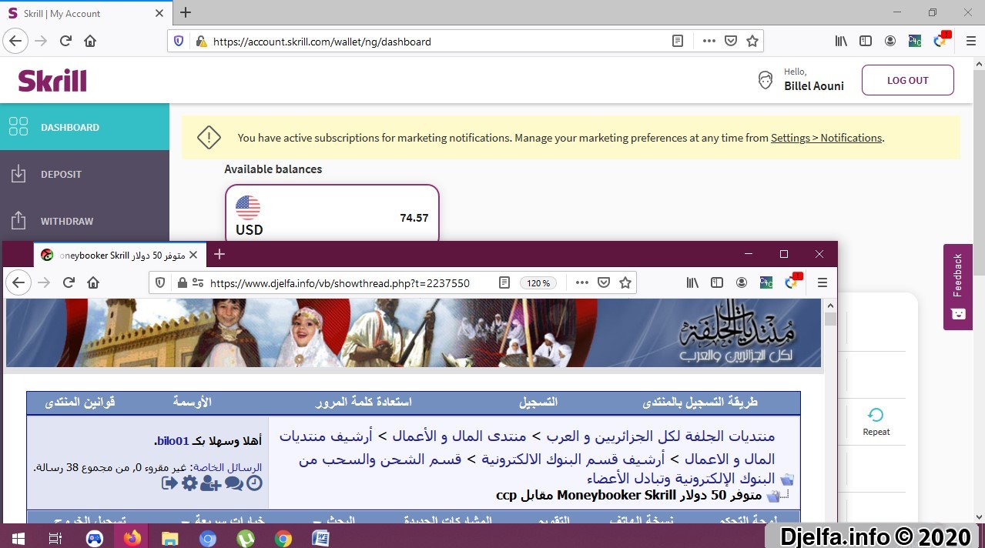Reset the 120% zoom level indicator
The height and width of the screenshot is (548, 985).
538,283
